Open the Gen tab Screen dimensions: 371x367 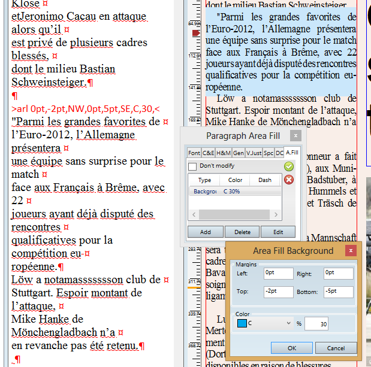[239, 153]
